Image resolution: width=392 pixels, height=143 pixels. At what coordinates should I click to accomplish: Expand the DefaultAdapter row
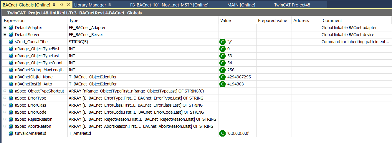pos(5,28)
